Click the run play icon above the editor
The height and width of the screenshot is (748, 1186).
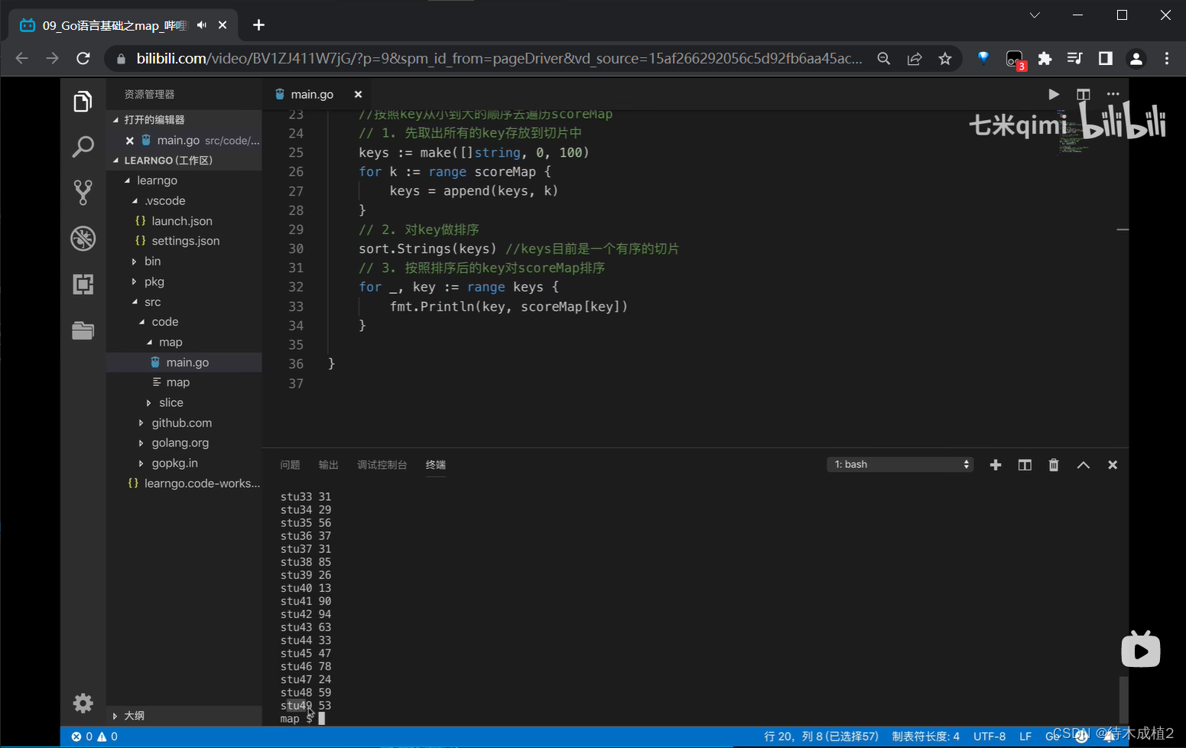pyautogui.click(x=1054, y=94)
